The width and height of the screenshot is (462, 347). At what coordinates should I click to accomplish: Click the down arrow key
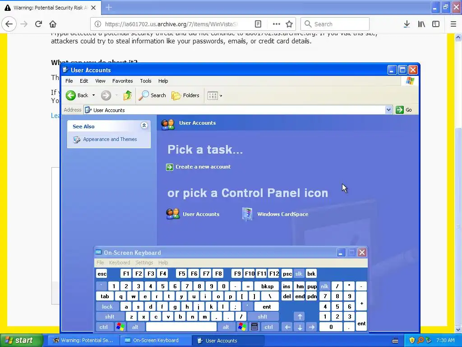(x=300, y=327)
